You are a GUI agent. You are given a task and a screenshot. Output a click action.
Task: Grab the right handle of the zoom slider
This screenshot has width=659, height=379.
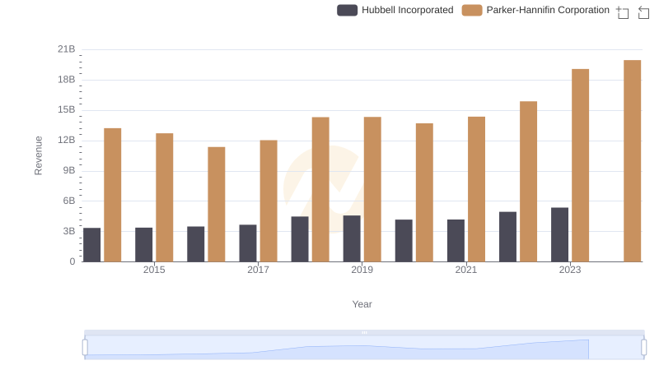click(644, 348)
